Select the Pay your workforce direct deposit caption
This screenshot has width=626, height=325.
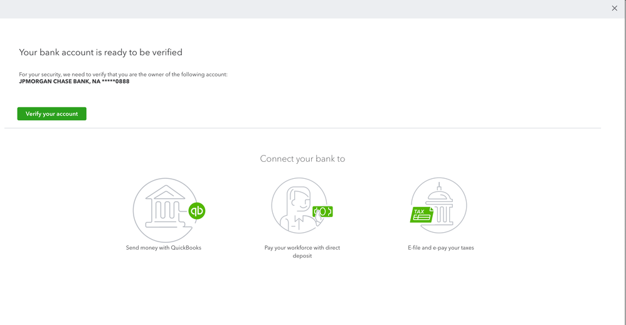click(x=302, y=248)
